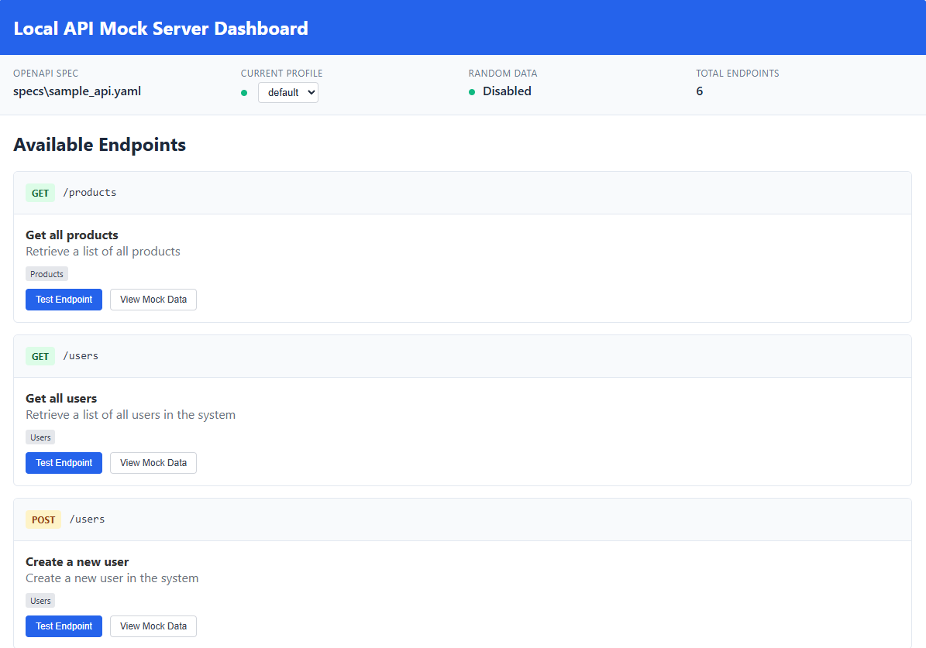Screen dimensions: 926x648
Task: Click the RANDOM DATA label
Action: 503,74
